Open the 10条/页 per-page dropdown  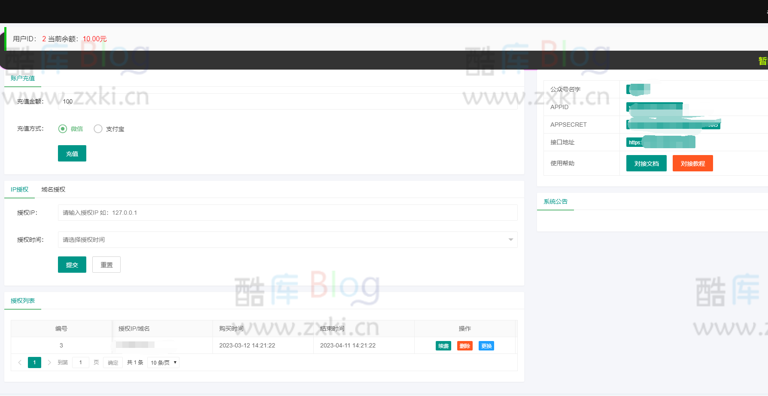tap(163, 362)
